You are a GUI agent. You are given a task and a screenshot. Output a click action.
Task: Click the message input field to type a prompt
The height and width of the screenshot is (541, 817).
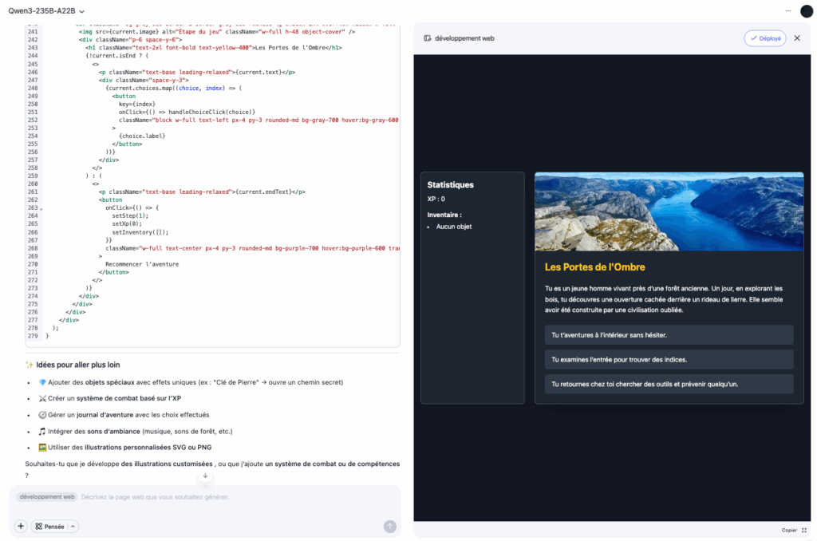[x=199, y=496]
